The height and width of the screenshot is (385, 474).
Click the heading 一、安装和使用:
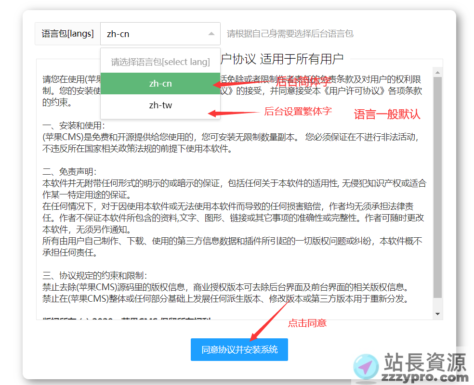click(74, 126)
